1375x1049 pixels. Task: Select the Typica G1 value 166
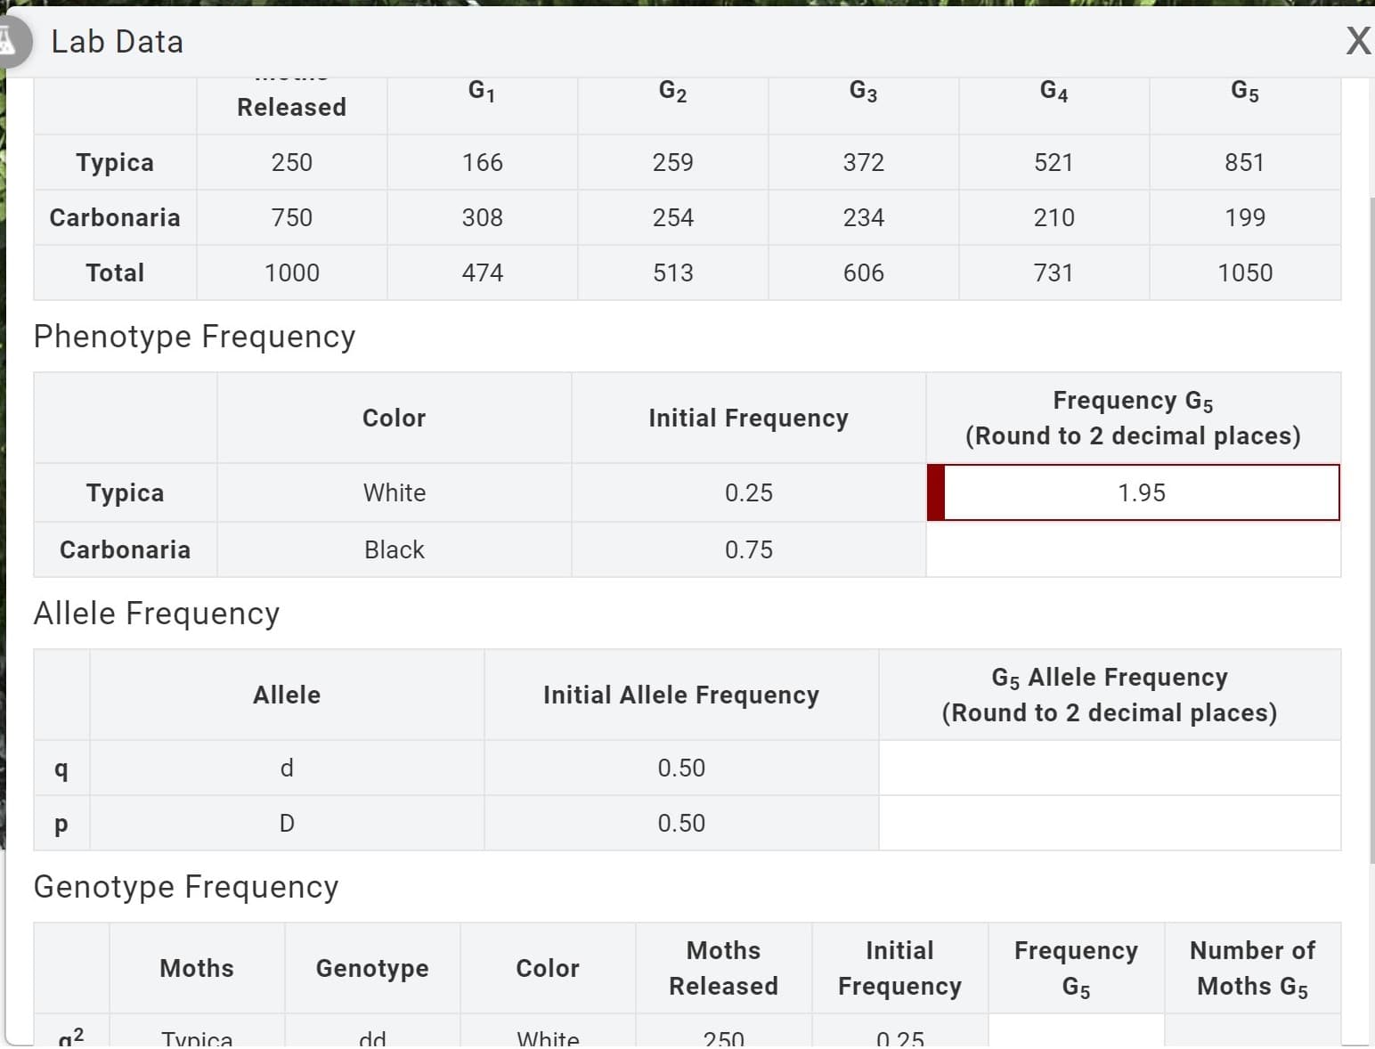482,162
